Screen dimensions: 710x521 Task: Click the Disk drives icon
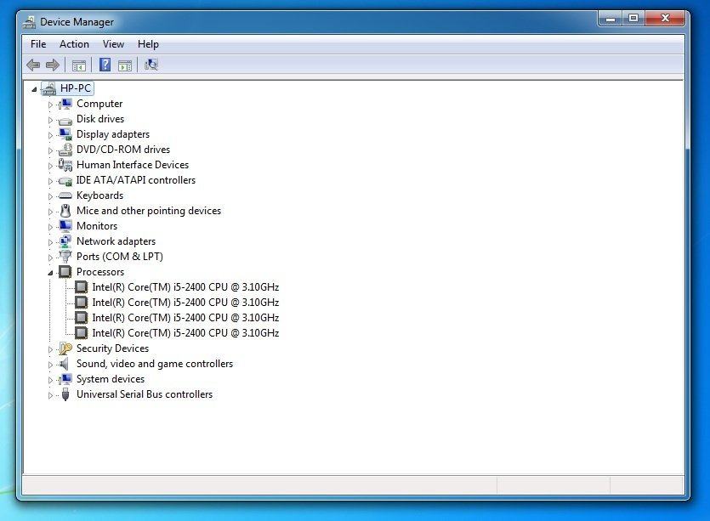click(x=65, y=121)
